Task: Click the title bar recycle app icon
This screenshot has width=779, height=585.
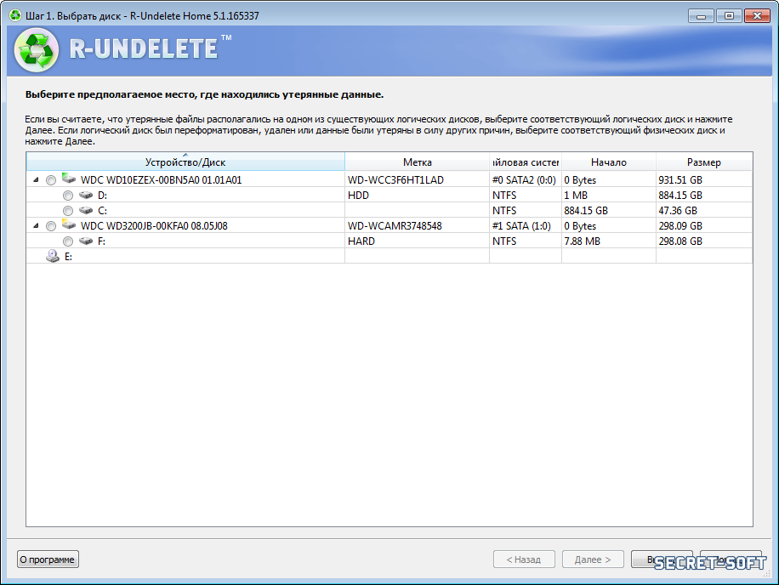Action: (x=15, y=15)
